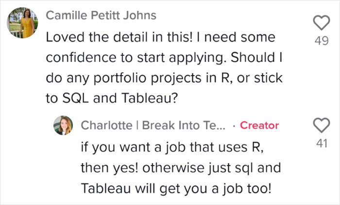
Task: Click the line "to SQL and Tableau?"
Action: 112,98
